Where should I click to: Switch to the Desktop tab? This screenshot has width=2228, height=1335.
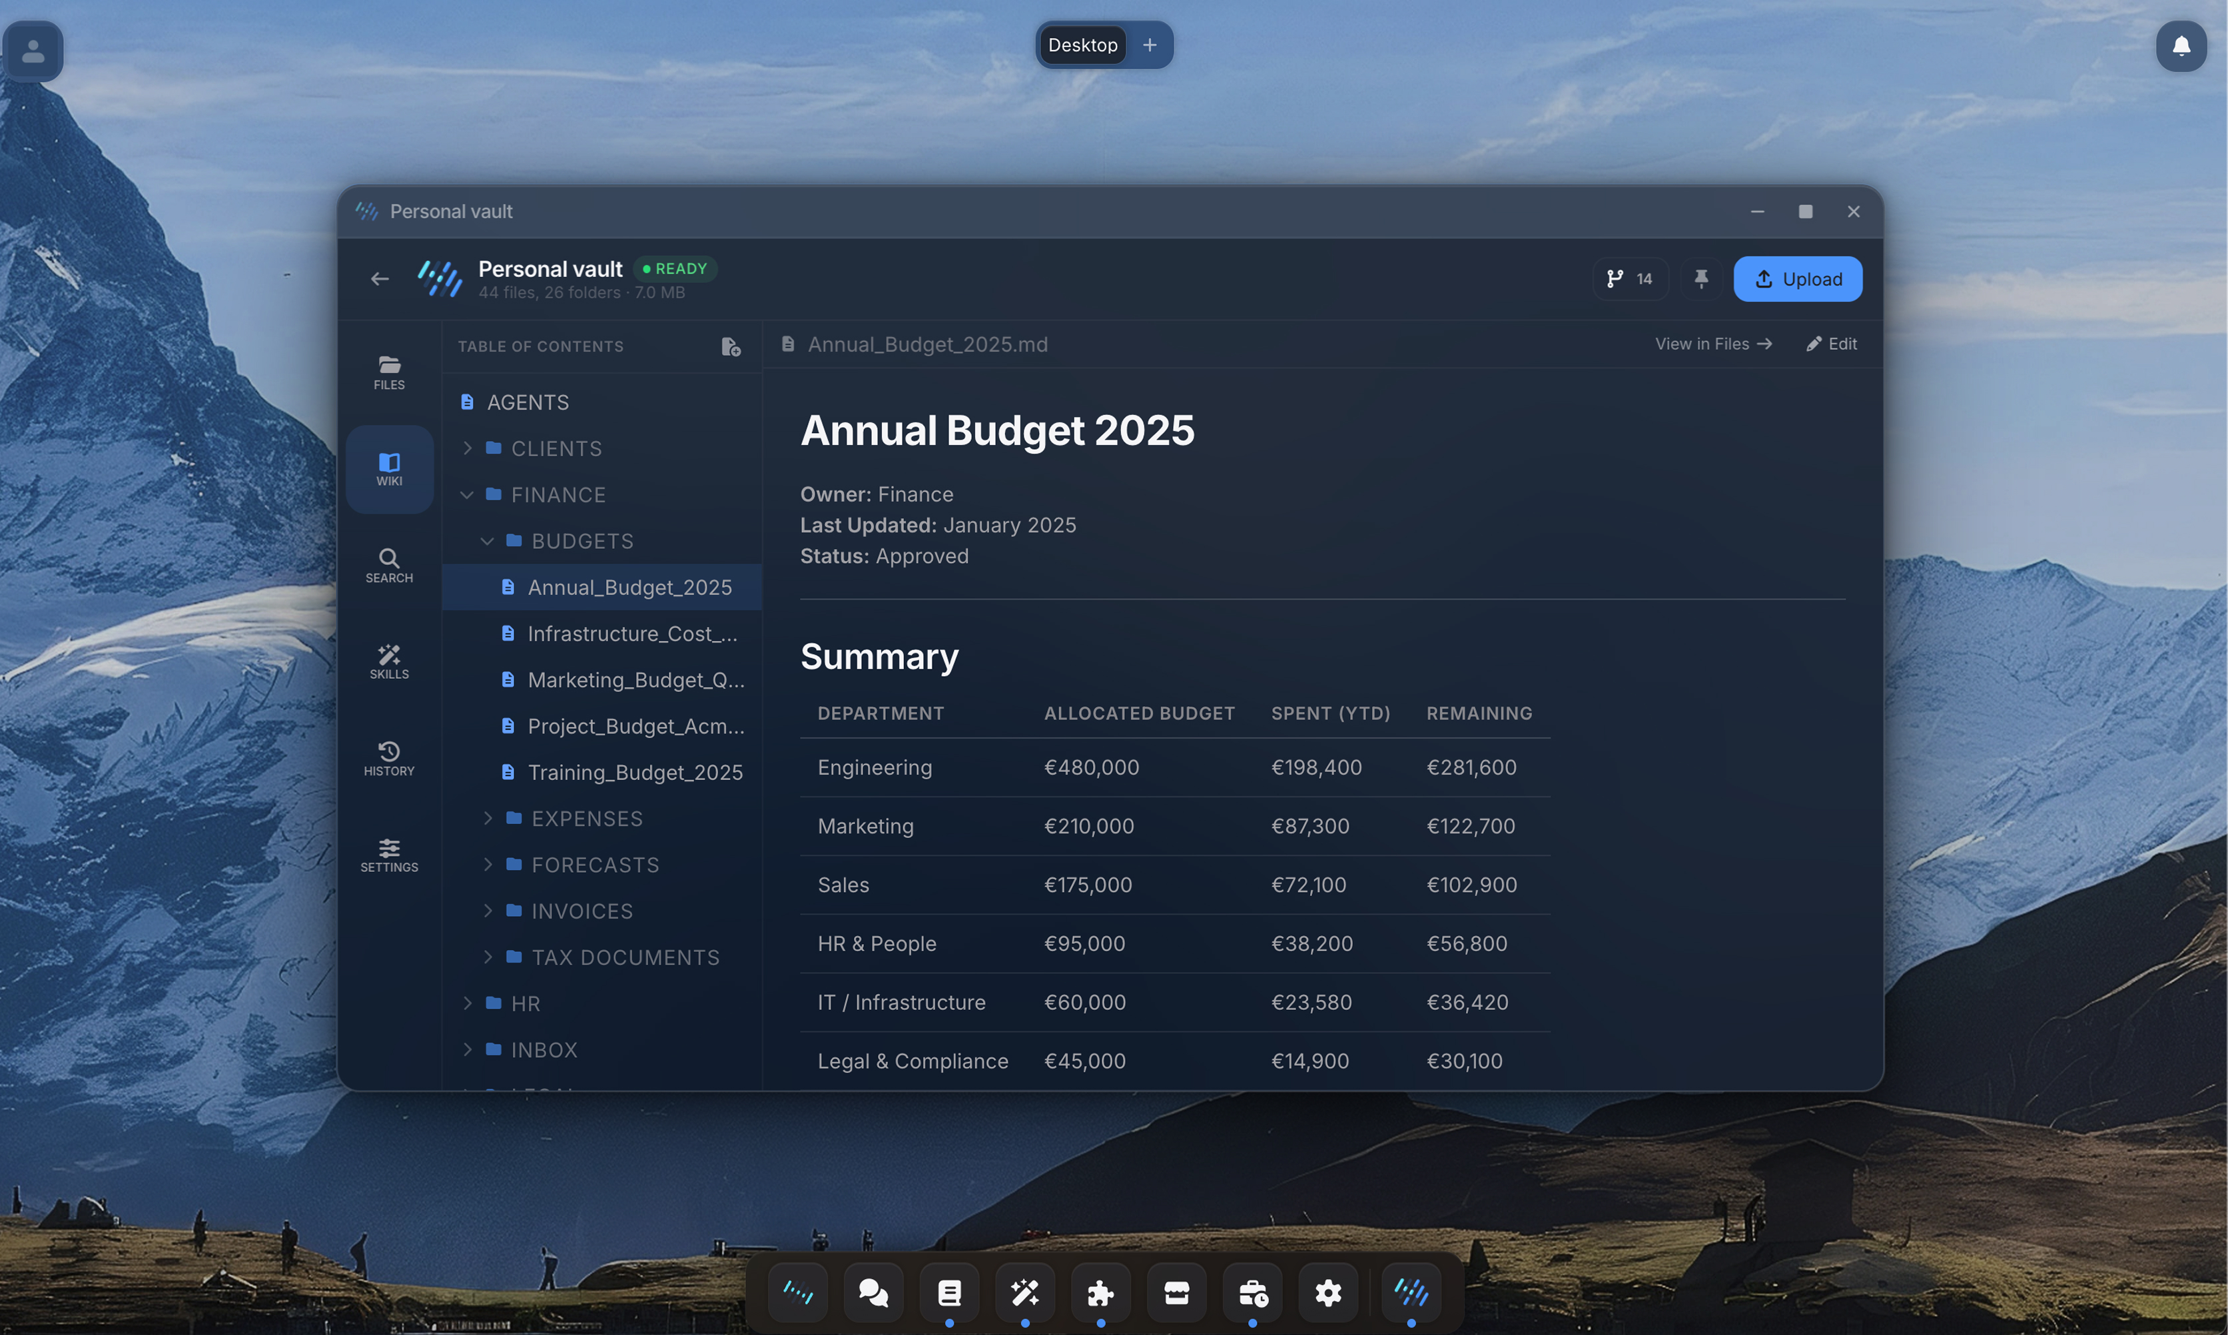coord(1082,44)
